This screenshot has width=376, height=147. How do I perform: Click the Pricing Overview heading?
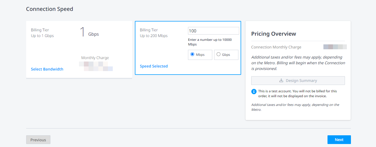[x=274, y=34]
